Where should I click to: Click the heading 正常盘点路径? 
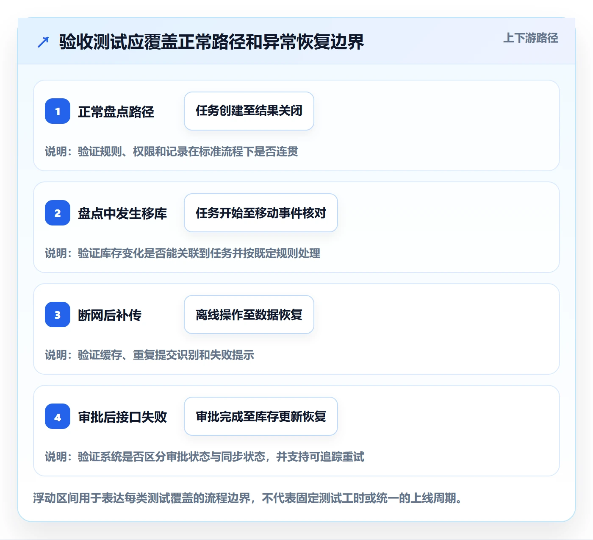click(116, 112)
